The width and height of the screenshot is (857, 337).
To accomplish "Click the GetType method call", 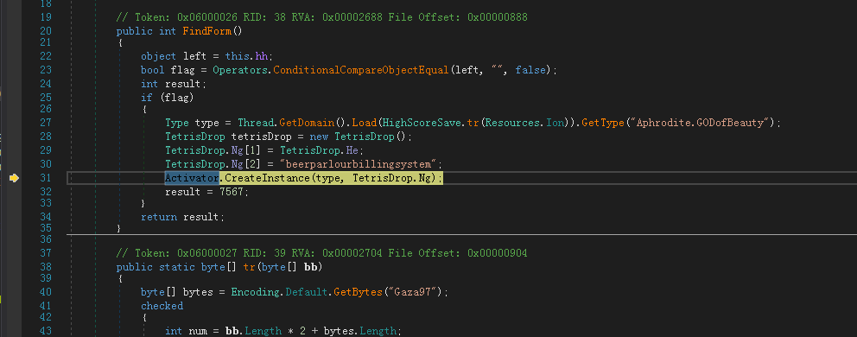I will coord(603,123).
